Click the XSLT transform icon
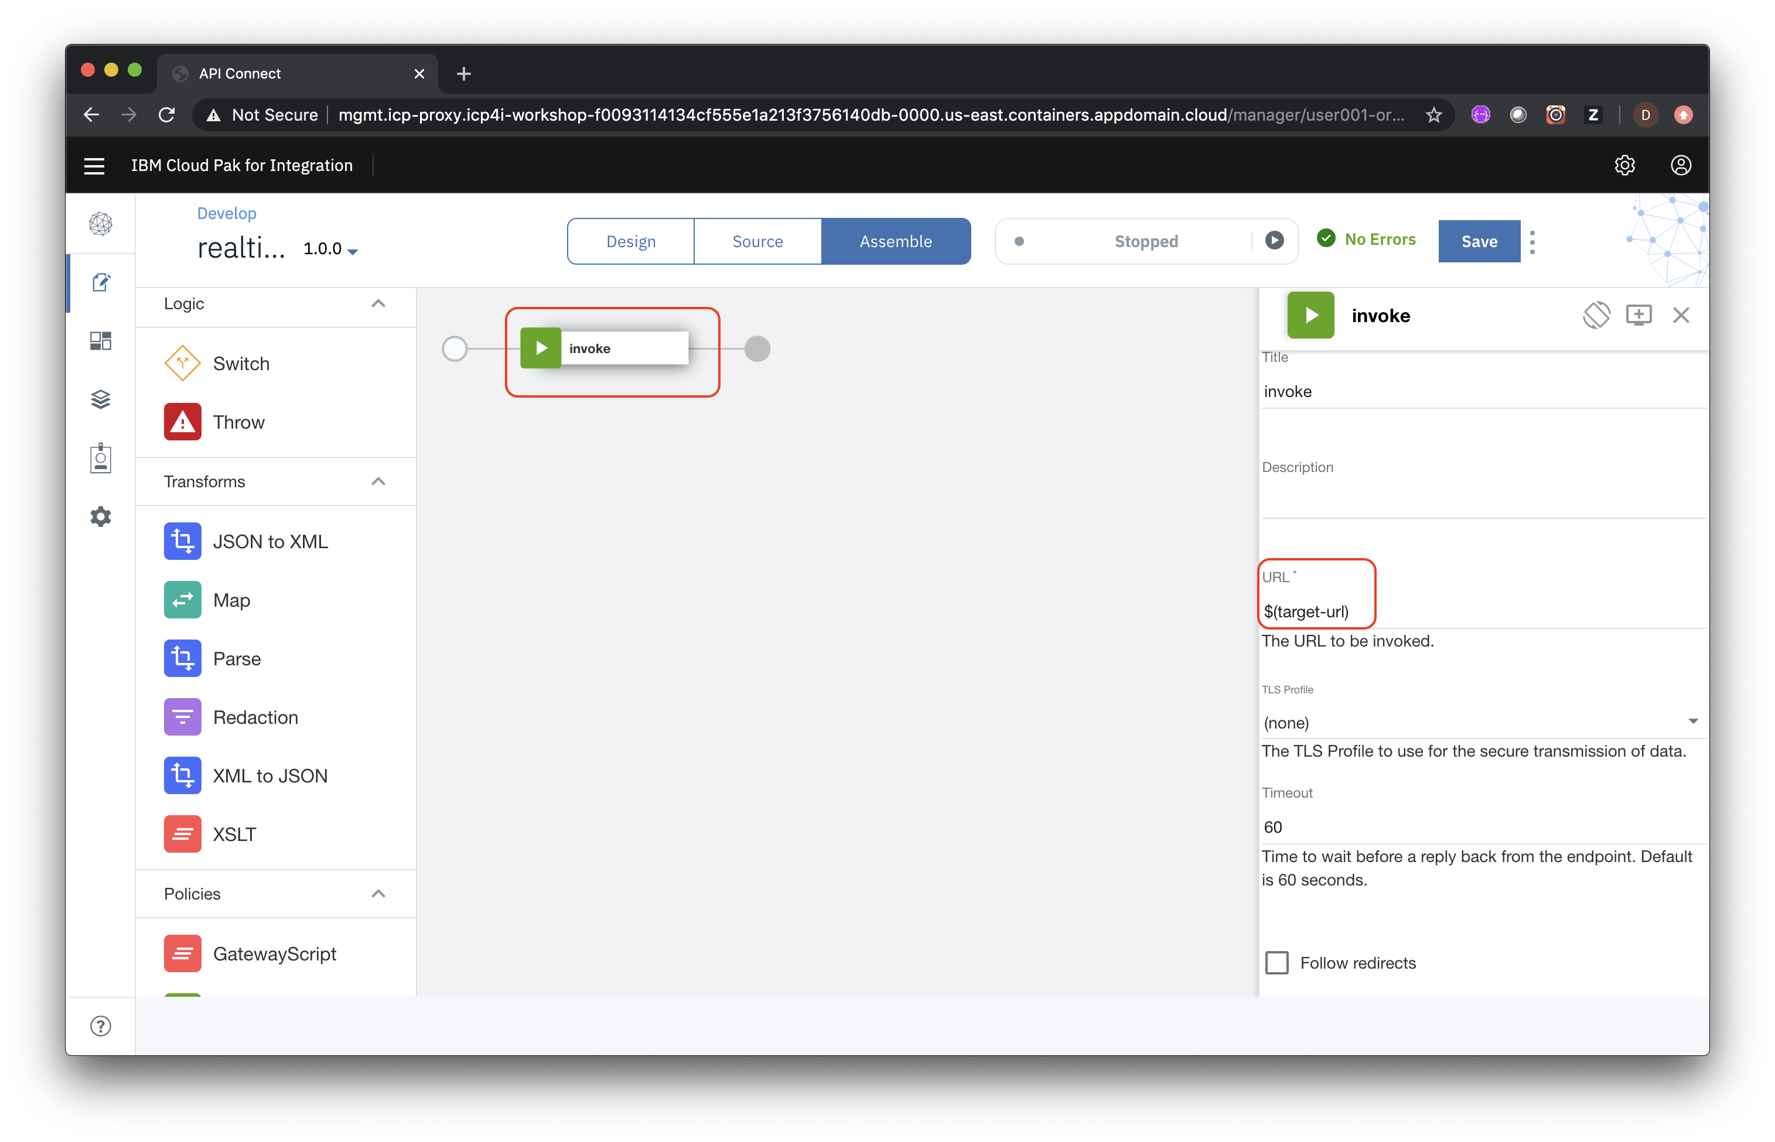 [x=181, y=834]
